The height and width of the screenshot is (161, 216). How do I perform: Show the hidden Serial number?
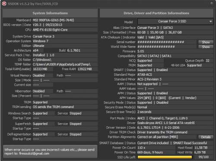[x=206, y=42]
